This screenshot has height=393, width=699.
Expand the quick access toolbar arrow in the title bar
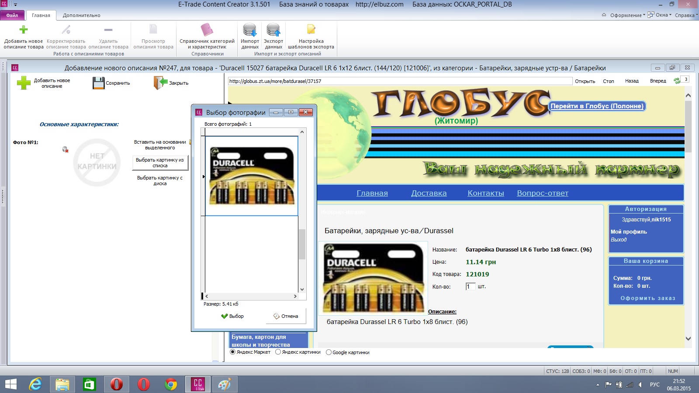pos(16,4)
